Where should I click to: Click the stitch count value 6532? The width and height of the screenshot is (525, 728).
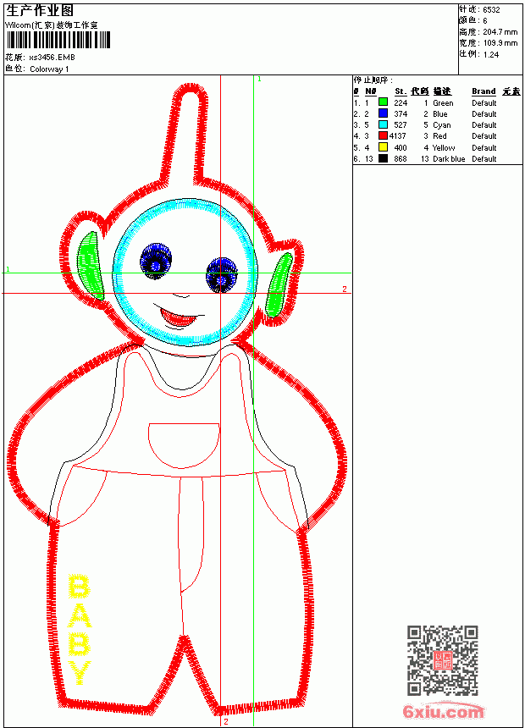[x=491, y=10]
